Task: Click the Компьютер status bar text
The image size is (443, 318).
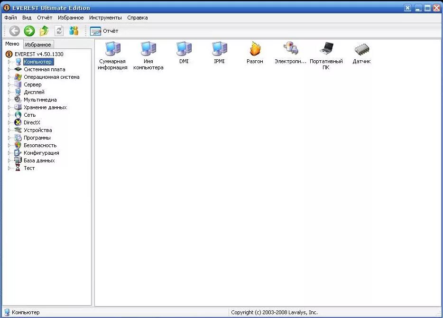Action: coord(26,312)
